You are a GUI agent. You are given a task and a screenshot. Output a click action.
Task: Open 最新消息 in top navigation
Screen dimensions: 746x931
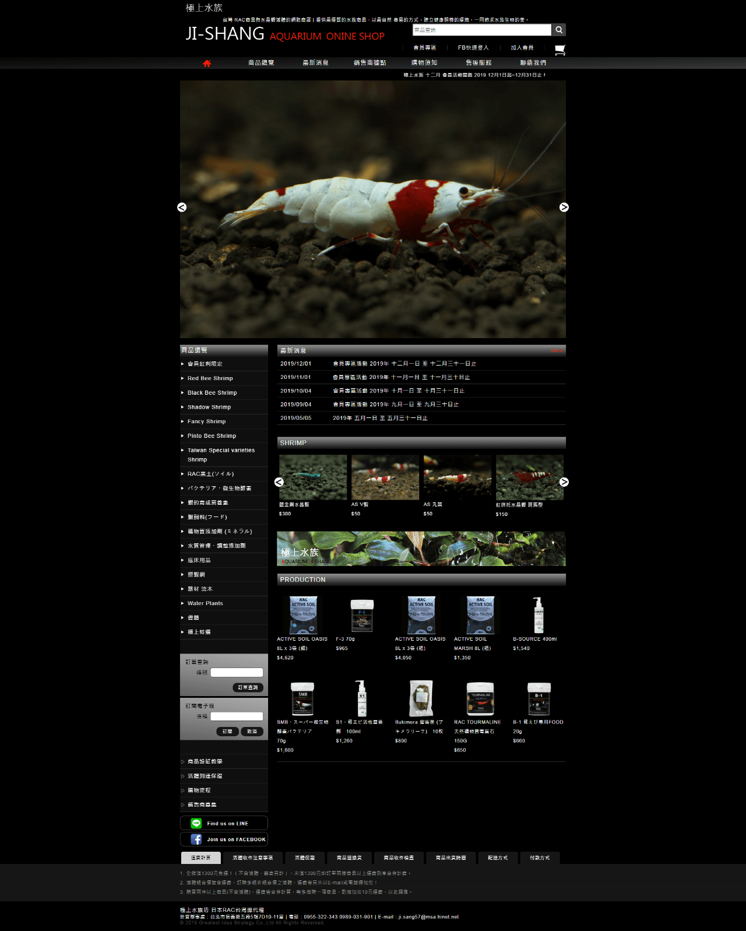(315, 62)
